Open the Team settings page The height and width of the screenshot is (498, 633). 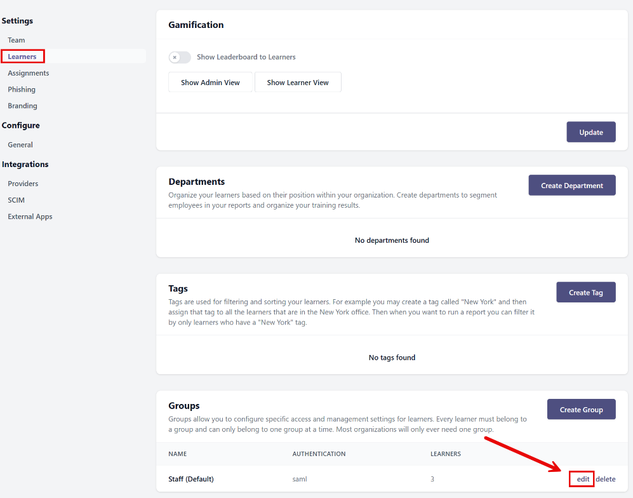pos(17,40)
